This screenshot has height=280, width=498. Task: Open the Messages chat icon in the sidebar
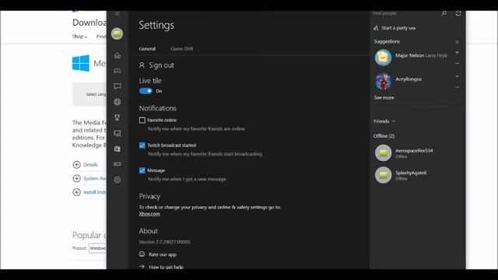click(117, 86)
